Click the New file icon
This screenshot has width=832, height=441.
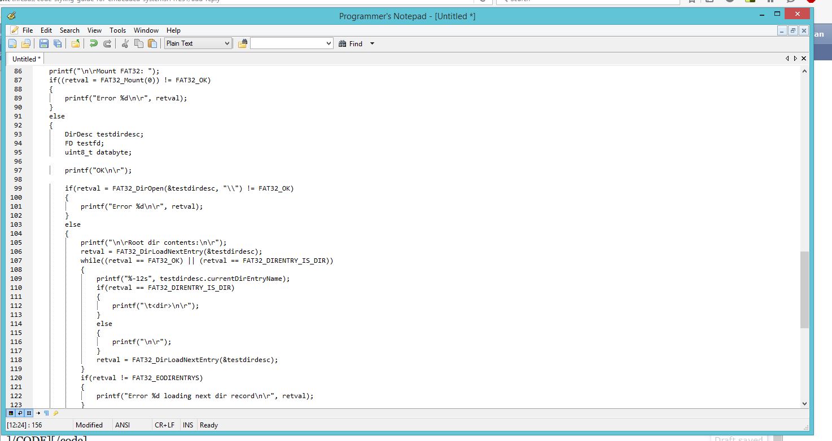12,43
